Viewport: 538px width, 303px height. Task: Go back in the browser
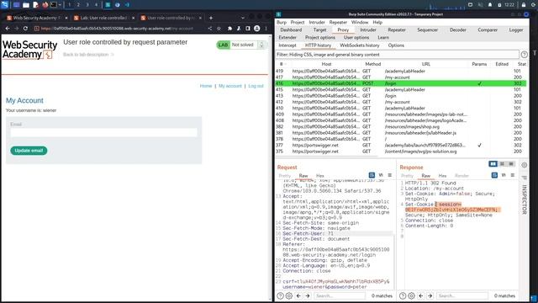coord(8,29)
